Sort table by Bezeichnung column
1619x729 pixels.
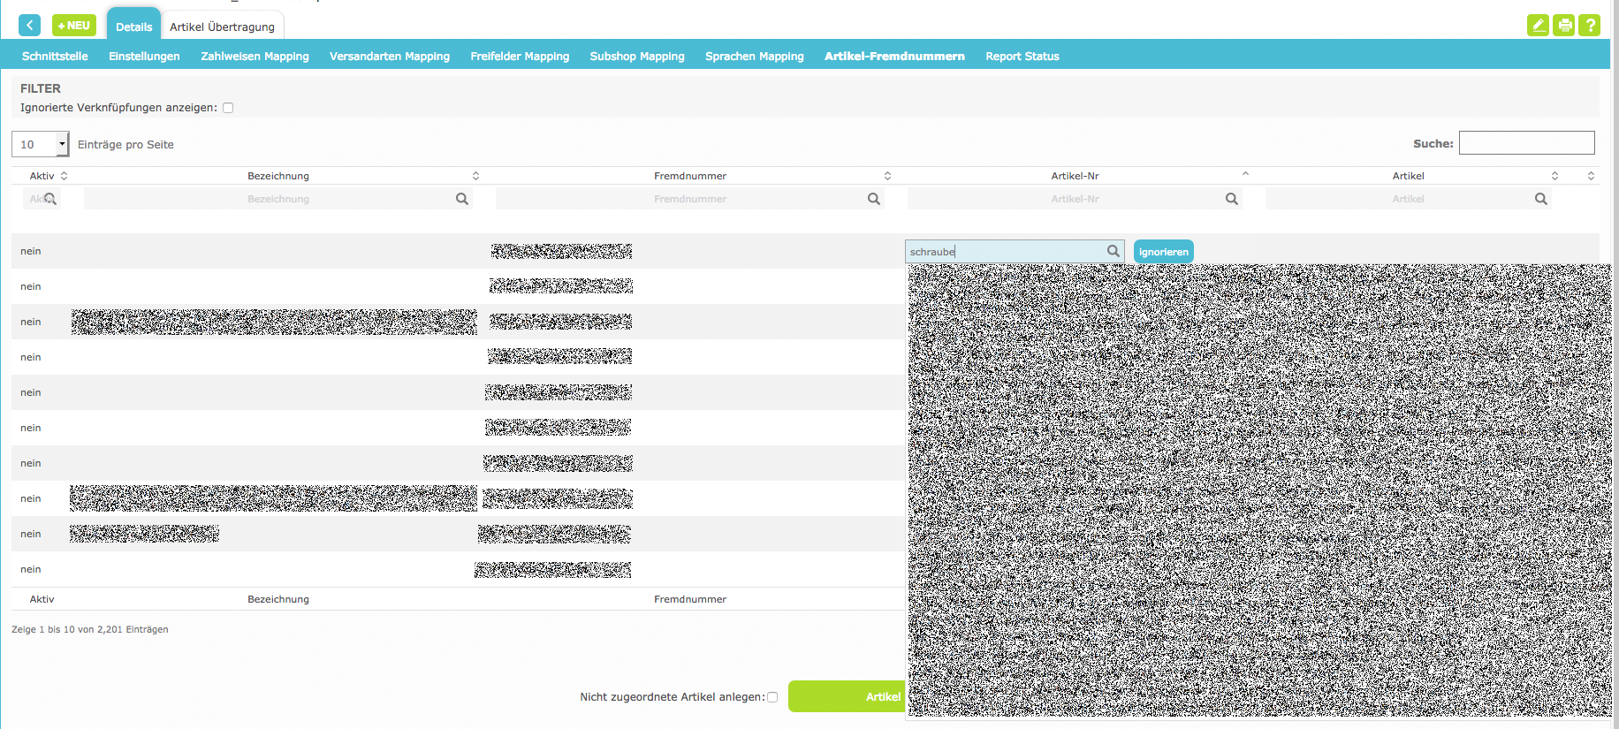tap(278, 176)
